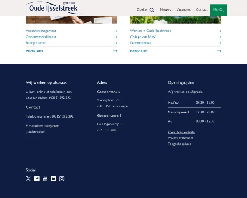Click the Openingstijden heading
247x198 pixels.
pyautogui.click(x=181, y=83)
